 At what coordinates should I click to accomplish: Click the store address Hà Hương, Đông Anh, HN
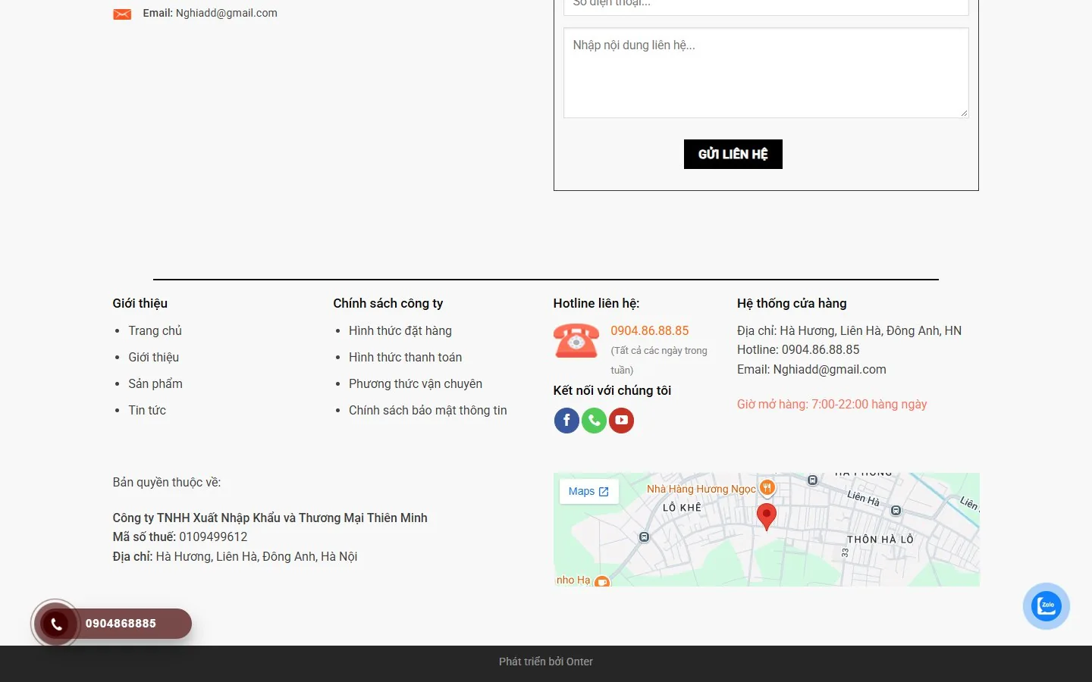849,330
